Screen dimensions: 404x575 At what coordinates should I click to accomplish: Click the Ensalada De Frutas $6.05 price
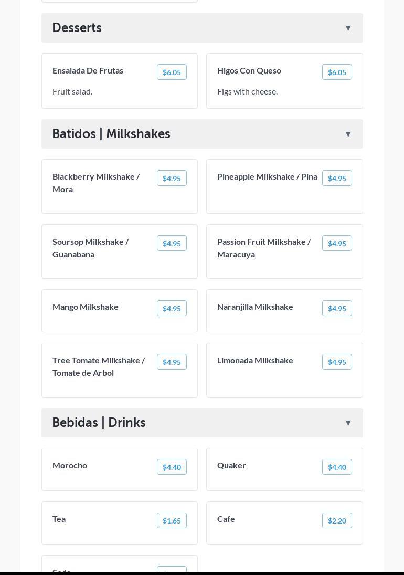pos(172,72)
